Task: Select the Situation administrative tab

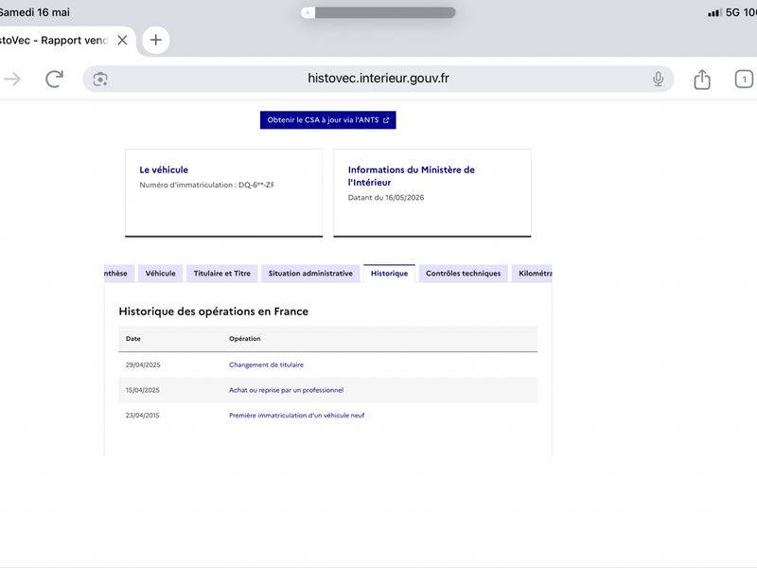Action: (x=310, y=274)
